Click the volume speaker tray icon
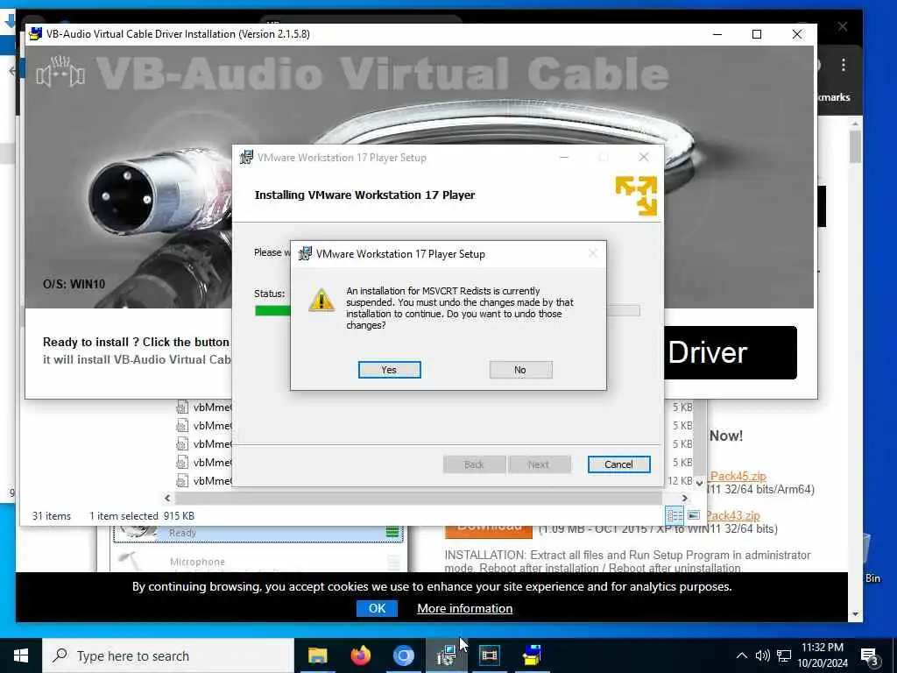 [x=762, y=655]
